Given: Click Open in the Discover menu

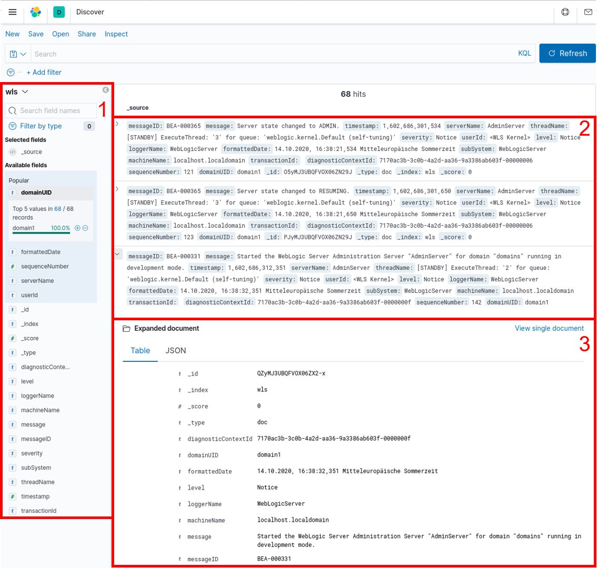Looking at the screenshot, I should (x=60, y=34).
